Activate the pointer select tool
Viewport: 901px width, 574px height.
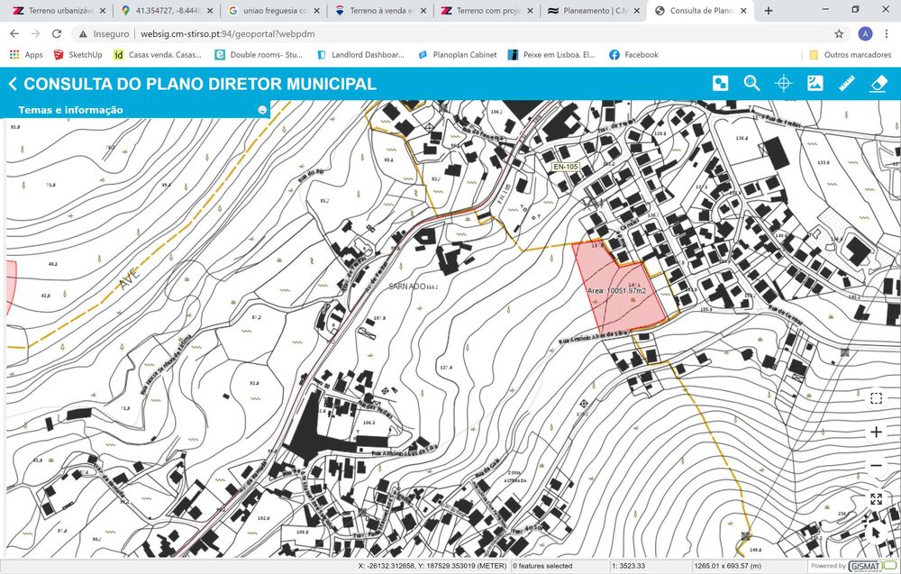pyautogui.click(x=876, y=533)
